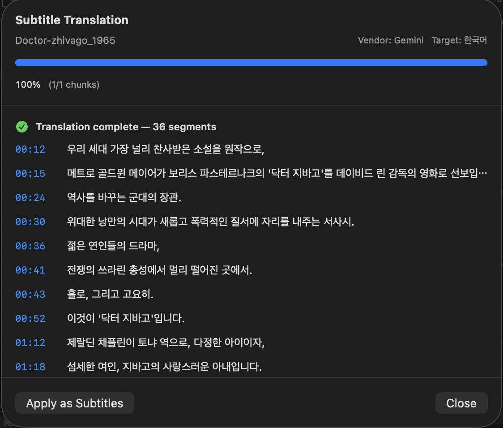Click subtitle line starting '섬세한 여인, 지바고의'

click(164, 367)
